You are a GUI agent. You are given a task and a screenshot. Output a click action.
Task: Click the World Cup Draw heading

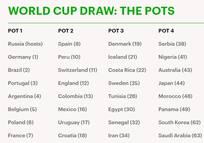point(91,10)
